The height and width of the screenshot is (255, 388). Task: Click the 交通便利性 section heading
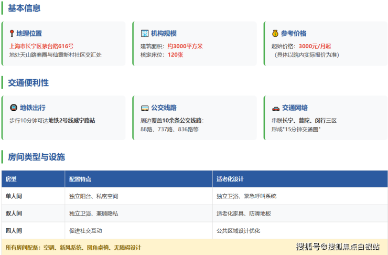[28, 82]
